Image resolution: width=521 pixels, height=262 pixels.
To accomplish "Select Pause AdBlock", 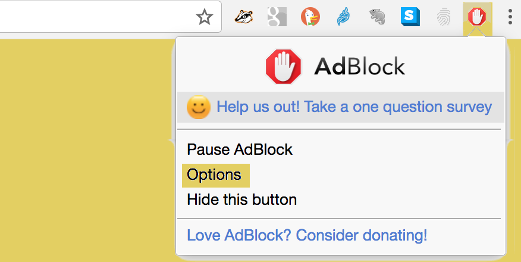I will coord(240,149).
